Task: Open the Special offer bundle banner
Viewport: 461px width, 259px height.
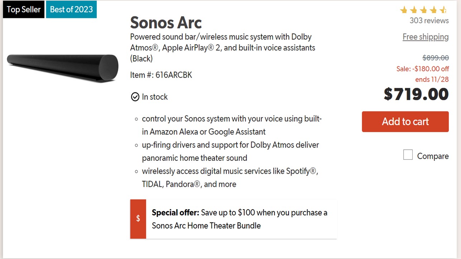Action: click(x=239, y=219)
